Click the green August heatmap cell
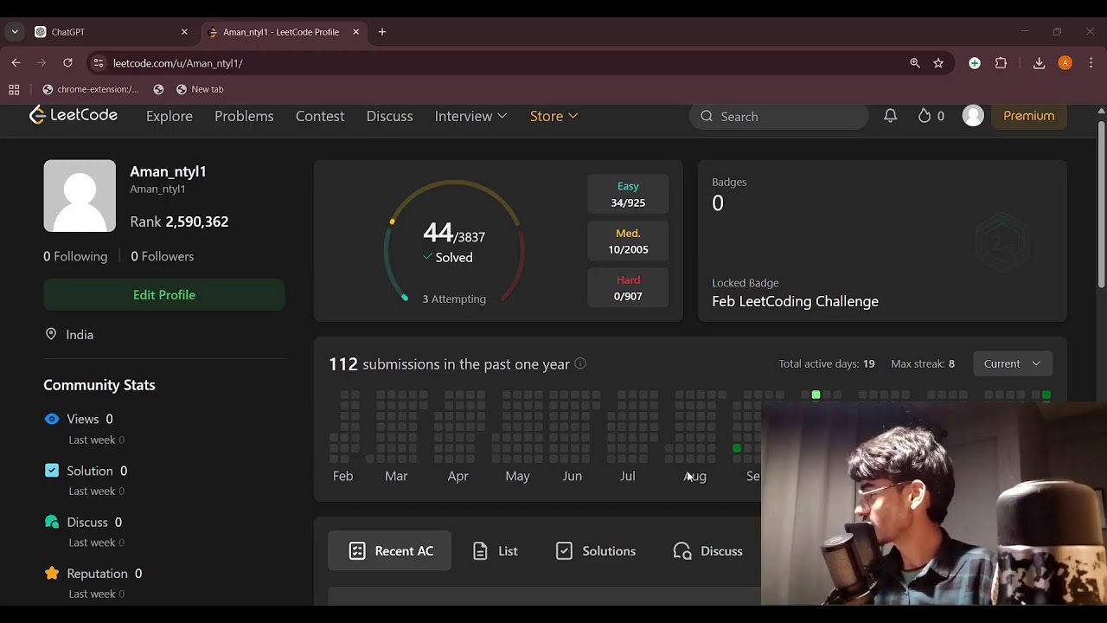The width and height of the screenshot is (1107, 623). click(x=737, y=448)
